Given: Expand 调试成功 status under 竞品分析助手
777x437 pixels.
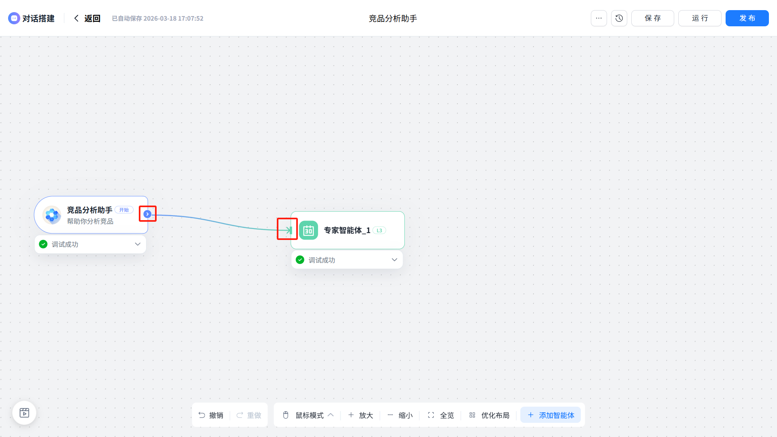Looking at the screenshot, I should click(x=138, y=244).
